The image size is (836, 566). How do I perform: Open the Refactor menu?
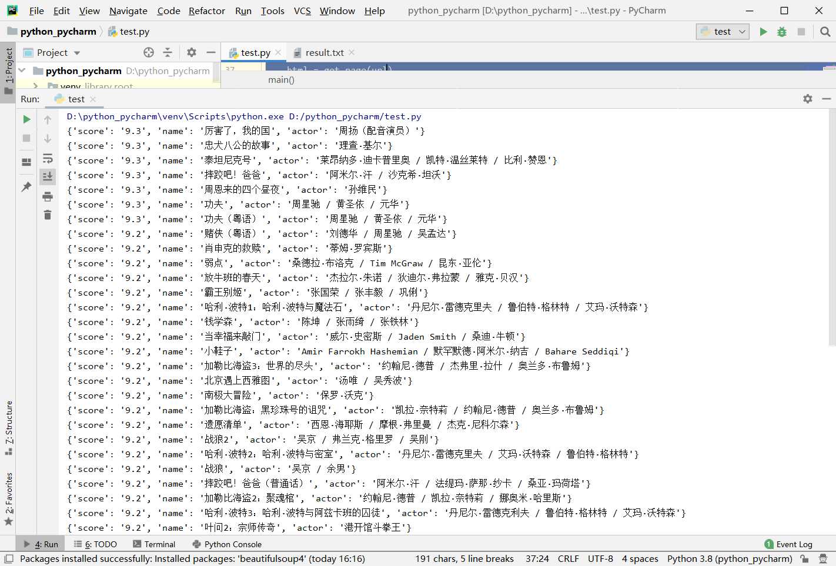(x=207, y=11)
